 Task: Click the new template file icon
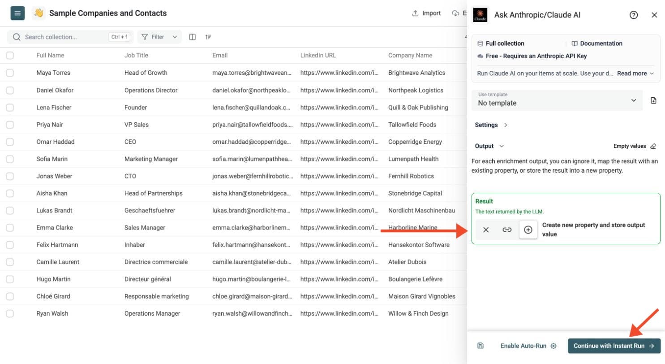click(653, 100)
